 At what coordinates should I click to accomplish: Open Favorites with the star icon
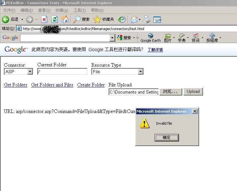click(x=103, y=19)
